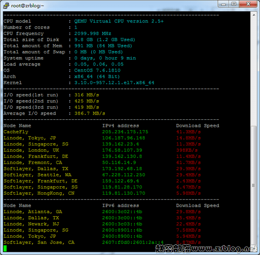Image resolution: width=260 pixels, height=255 pixels.
Task: Minimize the root@zrblog terminal window
Action: [223, 4]
